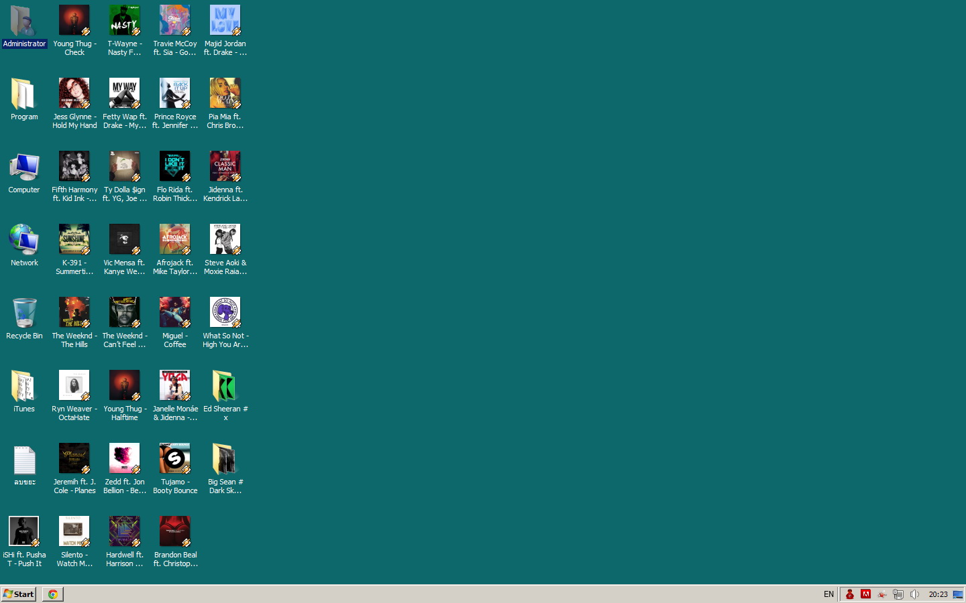Select the Computer desktop icon
The image size is (966, 603).
click(24, 173)
